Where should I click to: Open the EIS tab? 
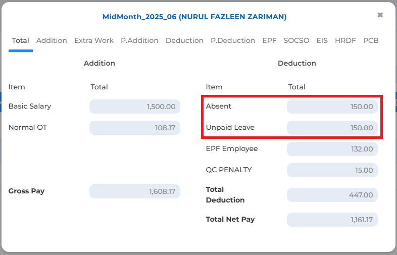322,40
